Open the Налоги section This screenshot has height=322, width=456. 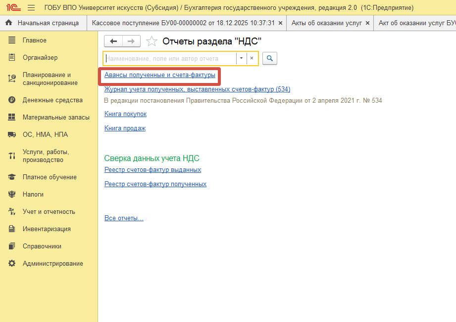[33, 195]
